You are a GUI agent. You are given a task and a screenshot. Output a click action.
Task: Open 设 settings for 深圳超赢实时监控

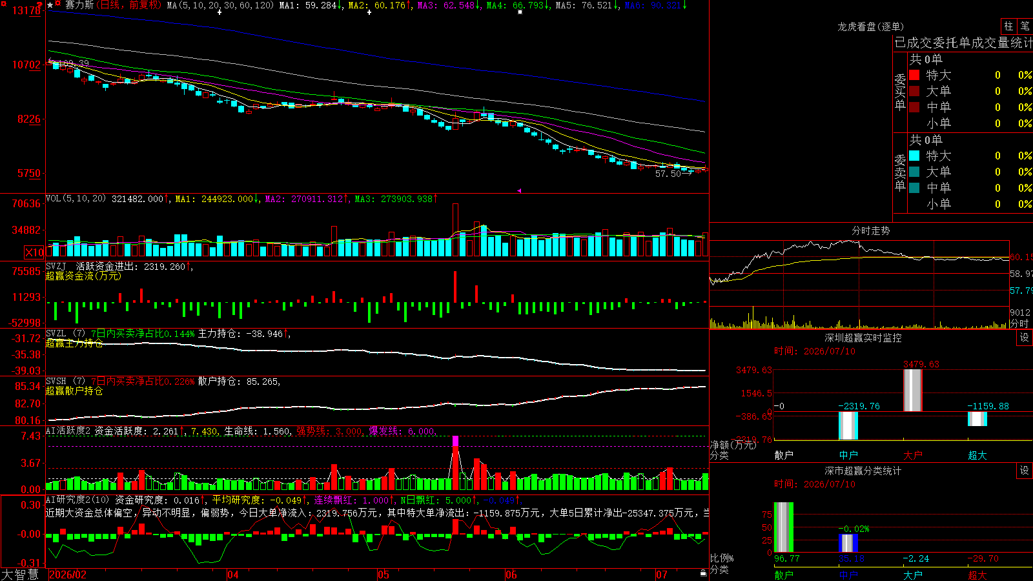(1025, 338)
